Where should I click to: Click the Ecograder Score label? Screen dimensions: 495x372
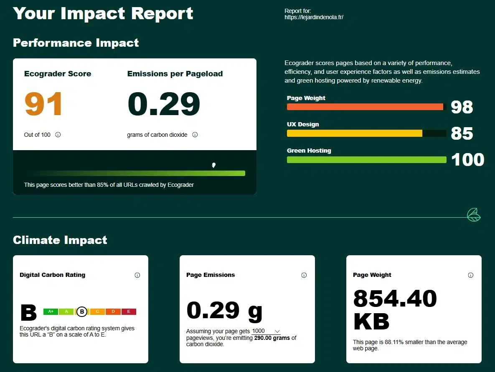tap(58, 74)
